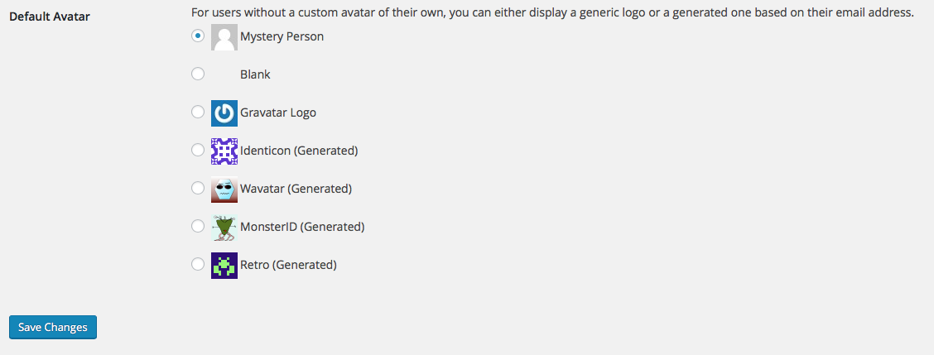This screenshot has width=934, height=355.
Task: Click the Gravatar Logo label text
Action: pyautogui.click(x=278, y=113)
